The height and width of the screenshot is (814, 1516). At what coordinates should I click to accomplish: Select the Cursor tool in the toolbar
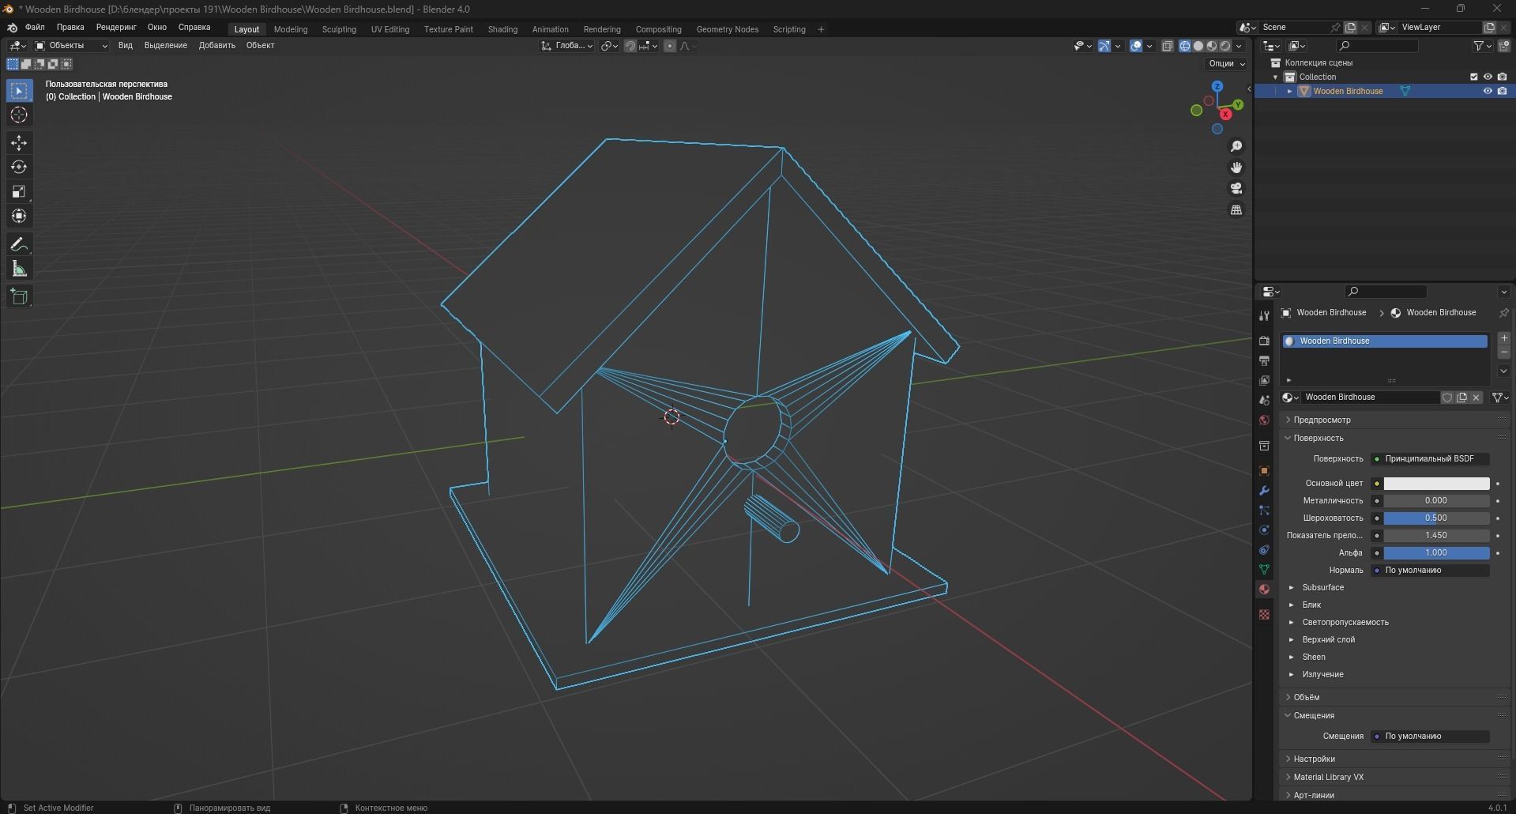[x=19, y=115]
